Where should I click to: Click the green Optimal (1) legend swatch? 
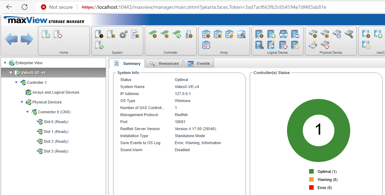(311, 172)
